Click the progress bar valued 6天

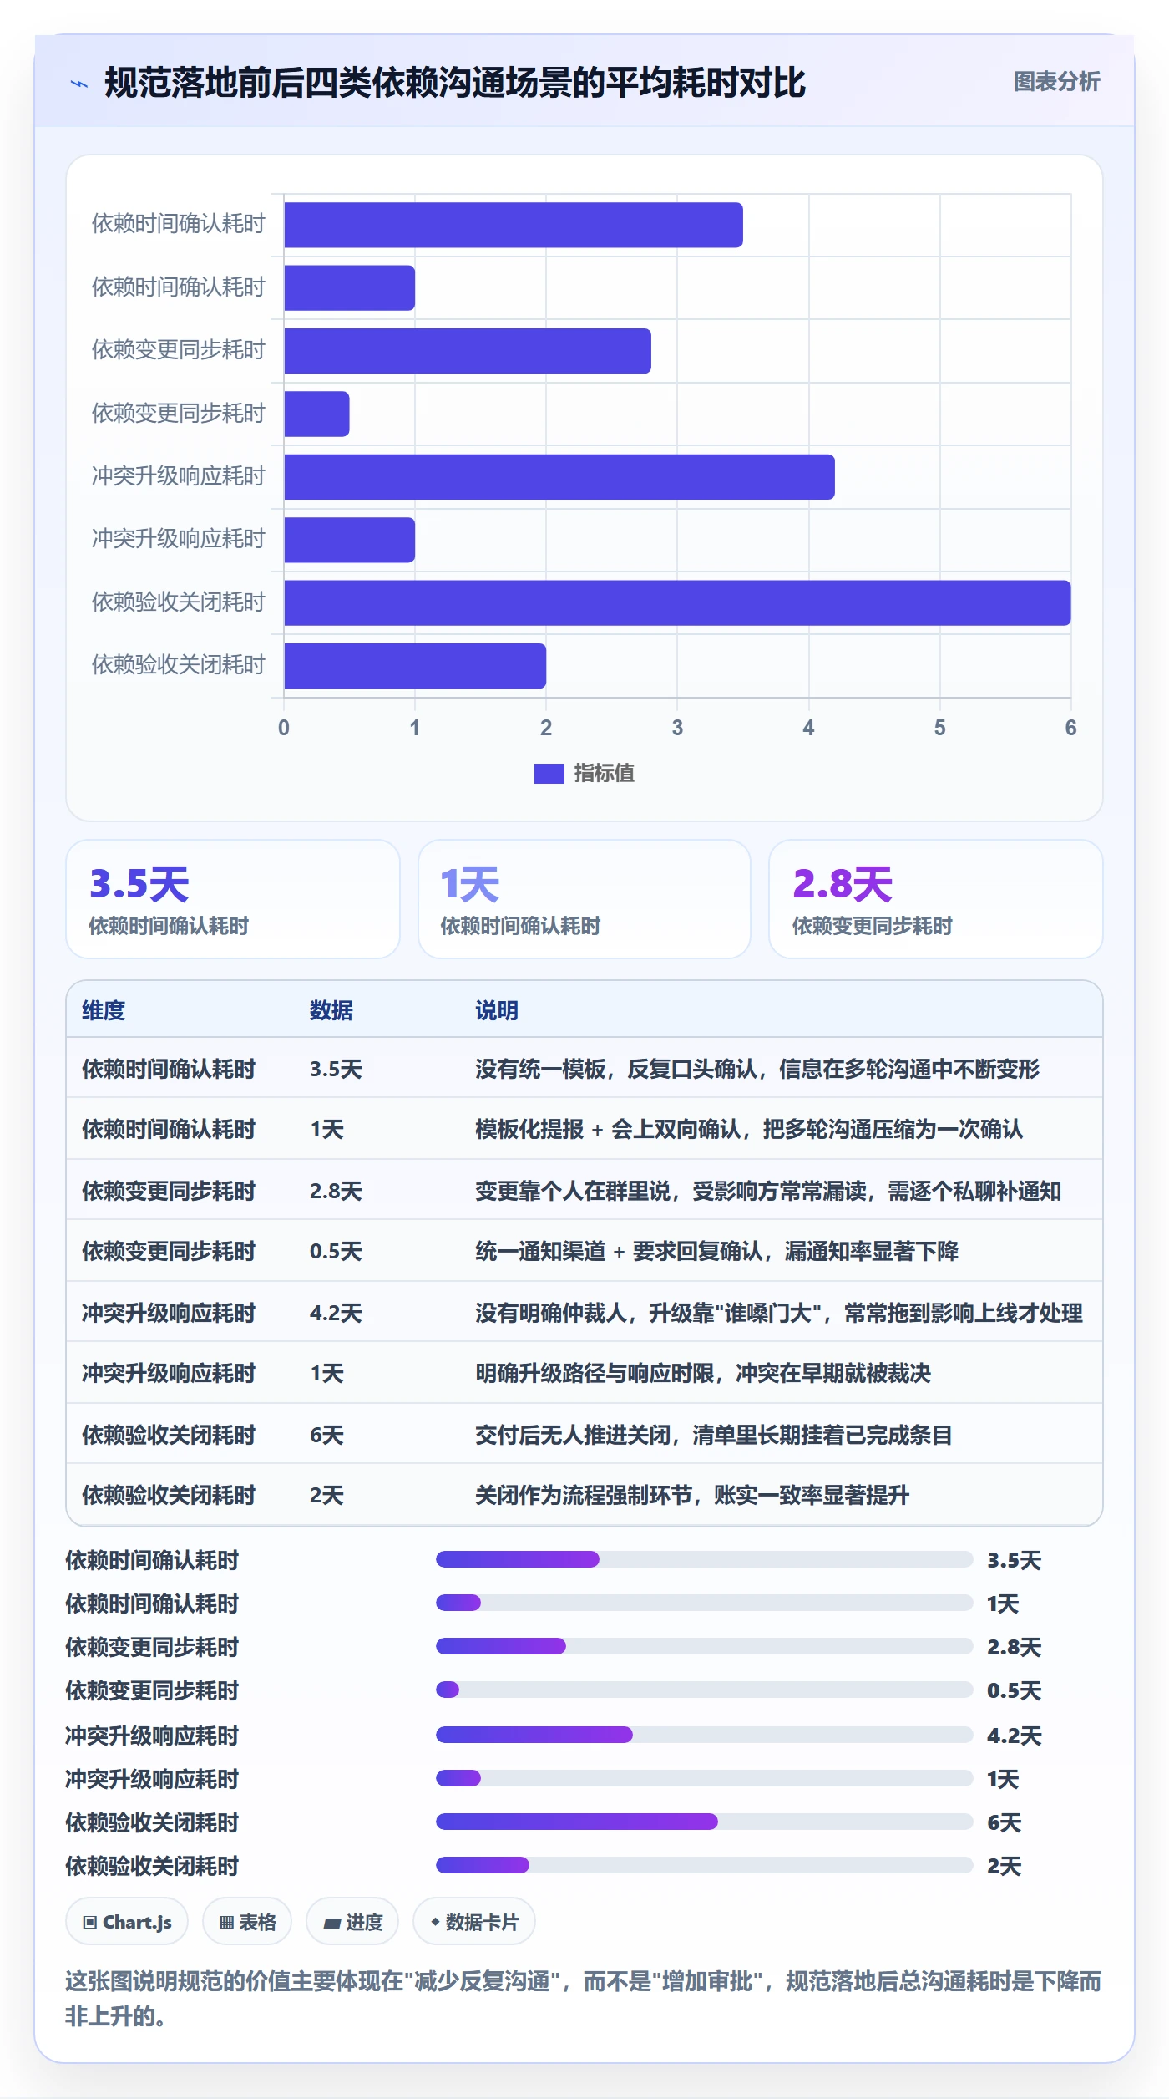click(x=705, y=1822)
